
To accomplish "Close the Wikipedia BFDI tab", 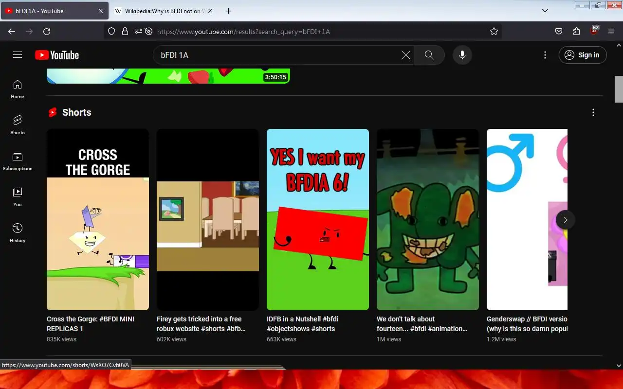I will click(210, 11).
